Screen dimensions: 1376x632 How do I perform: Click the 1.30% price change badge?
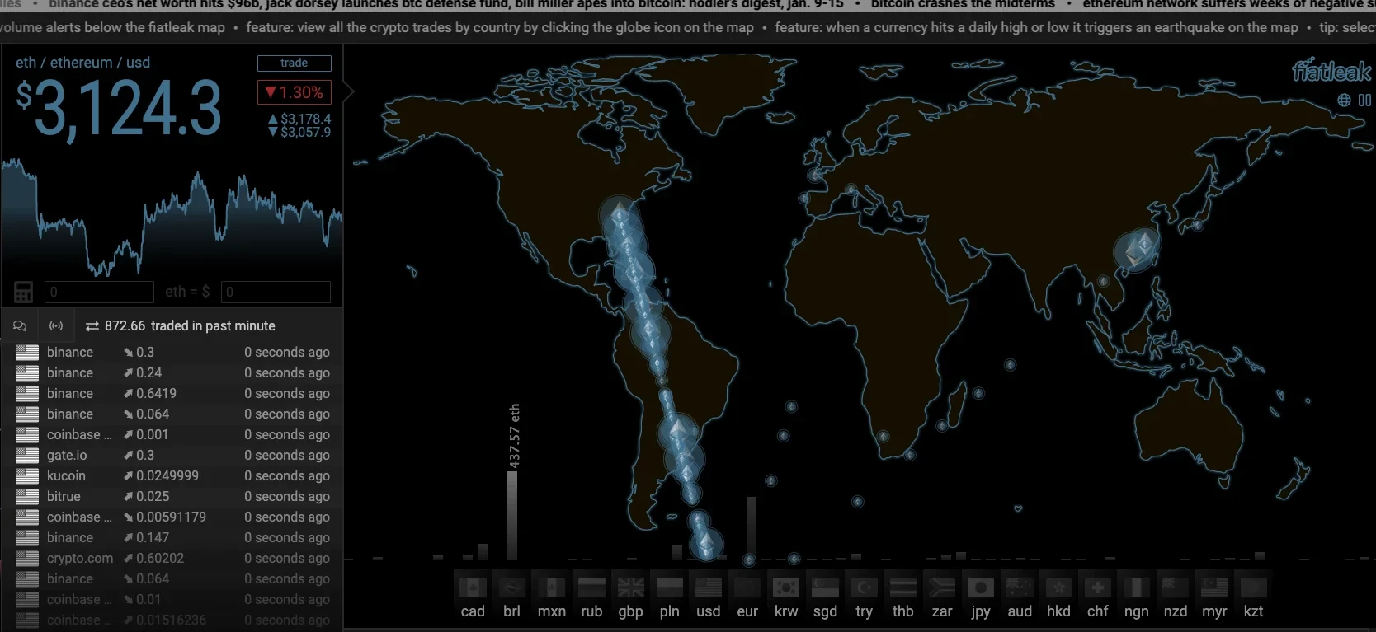point(295,92)
